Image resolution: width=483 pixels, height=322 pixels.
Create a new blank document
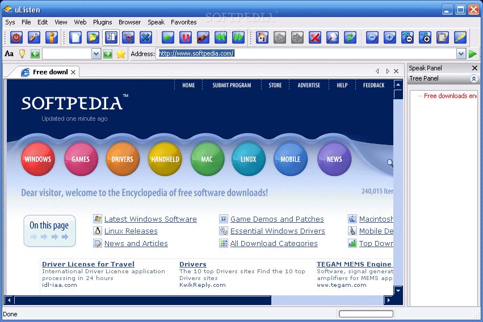click(75, 37)
